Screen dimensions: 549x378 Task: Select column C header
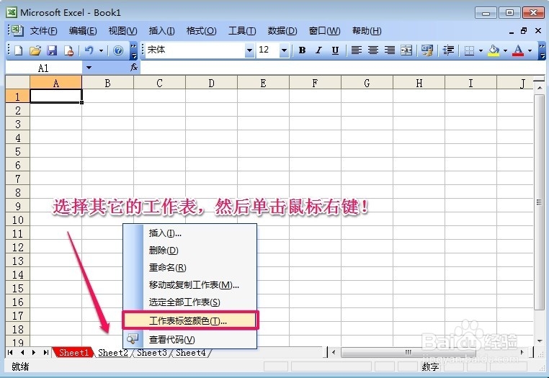(x=159, y=83)
